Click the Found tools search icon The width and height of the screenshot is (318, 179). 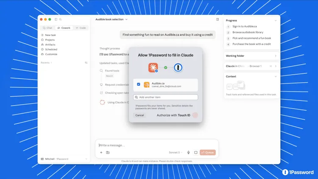[x=101, y=71]
